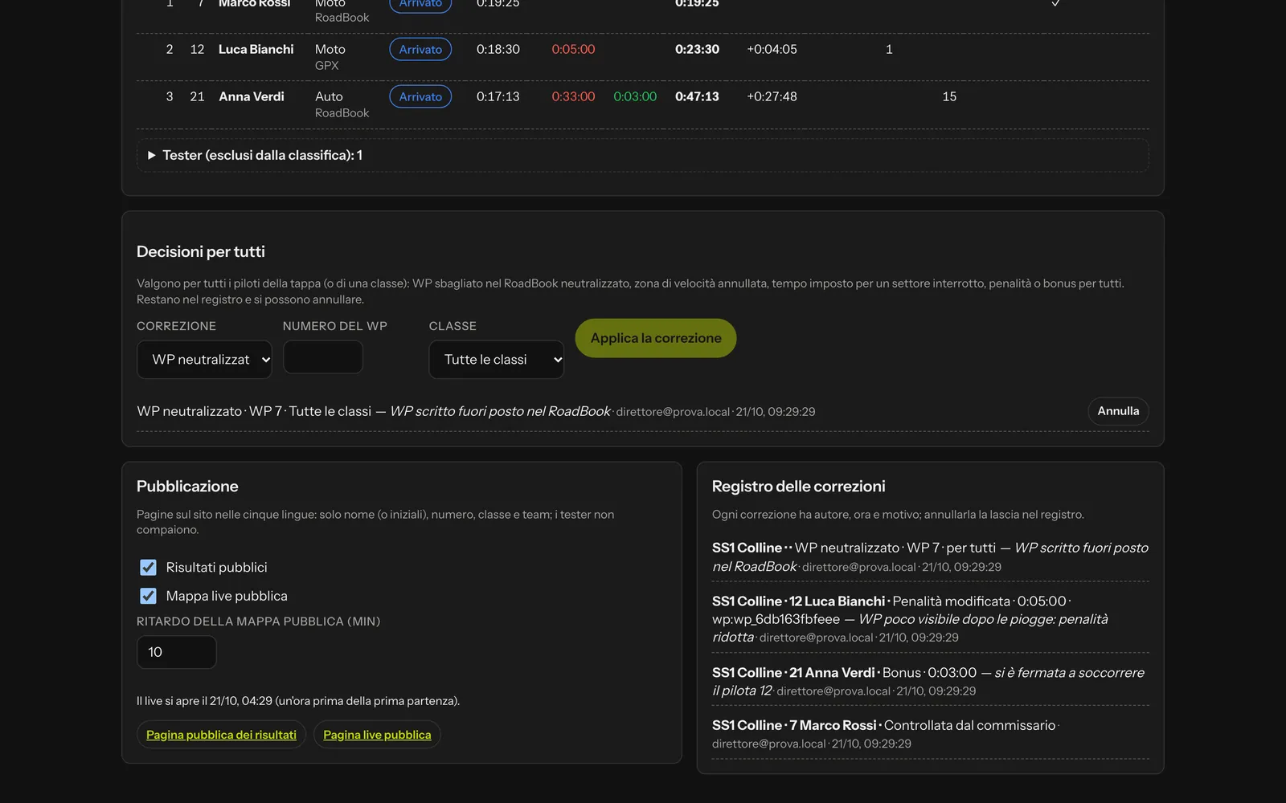Select the name Anna Verdi in the ranking

(252, 96)
